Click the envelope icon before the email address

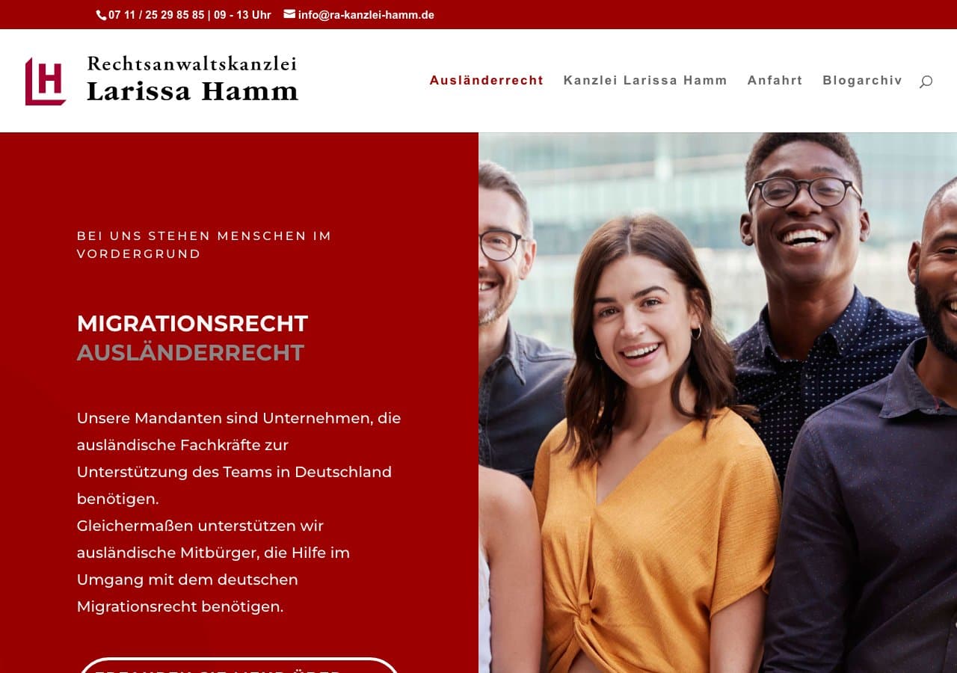click(289, 14)
